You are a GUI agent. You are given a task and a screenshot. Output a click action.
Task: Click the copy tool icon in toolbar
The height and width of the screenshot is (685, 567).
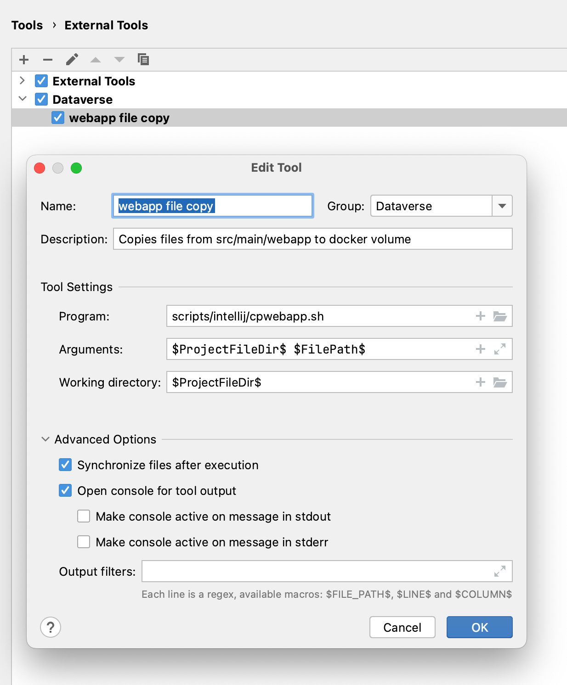coord(143,59)
